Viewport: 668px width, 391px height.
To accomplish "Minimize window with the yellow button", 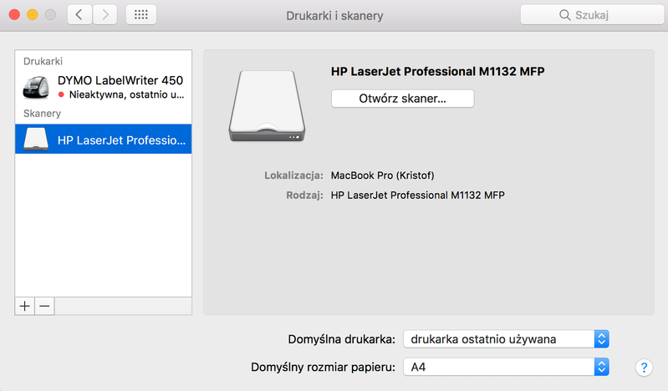I will click(x=33, y=15).
